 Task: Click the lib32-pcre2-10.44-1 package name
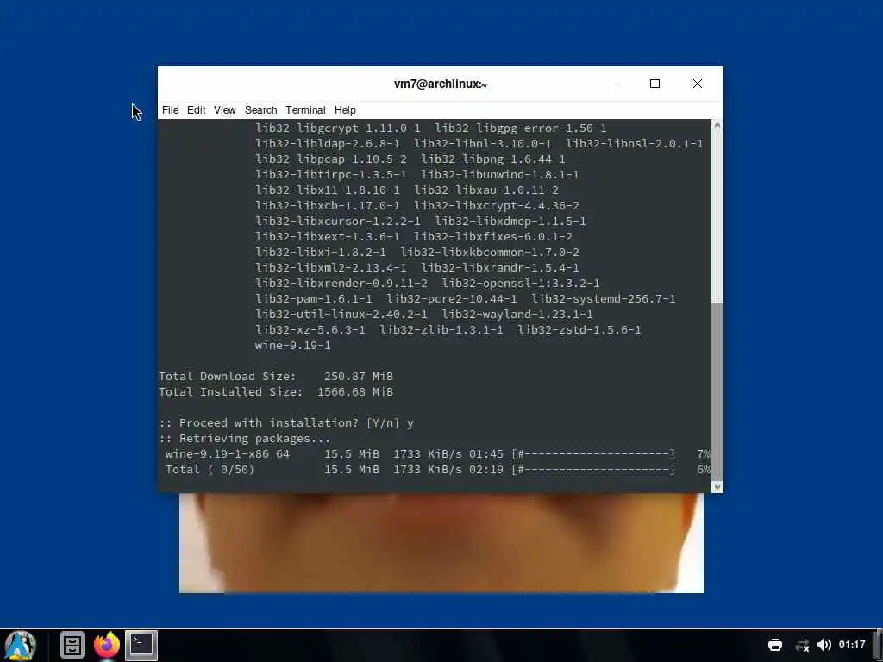(451, 298)
